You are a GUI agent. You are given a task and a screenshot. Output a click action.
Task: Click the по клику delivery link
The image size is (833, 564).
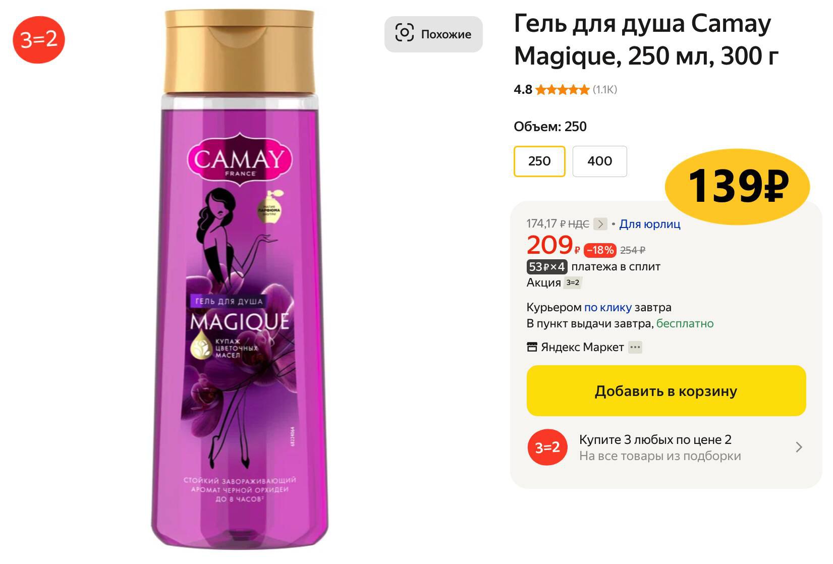607,307
